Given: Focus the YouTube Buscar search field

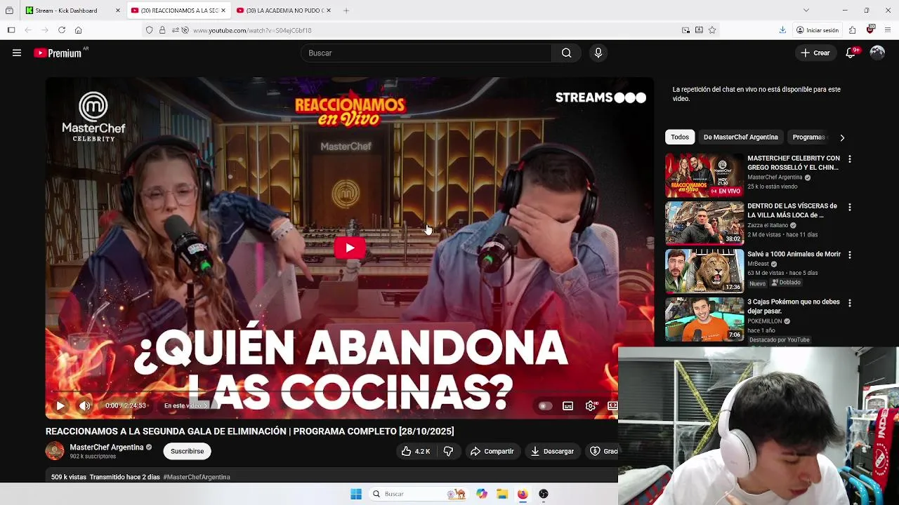Looking at the screenshot, I should [427, 53].
